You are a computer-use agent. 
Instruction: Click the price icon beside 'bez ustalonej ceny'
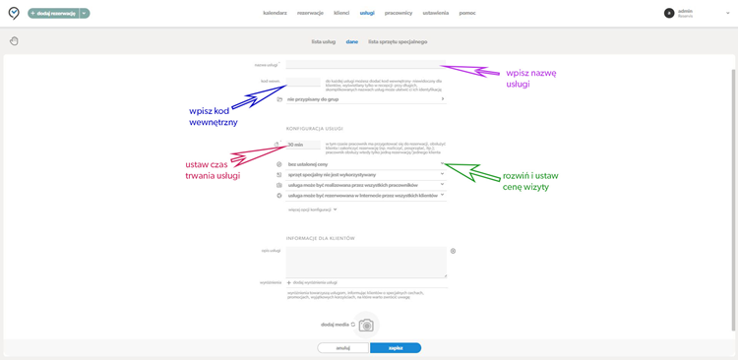[x=279, y=164]
